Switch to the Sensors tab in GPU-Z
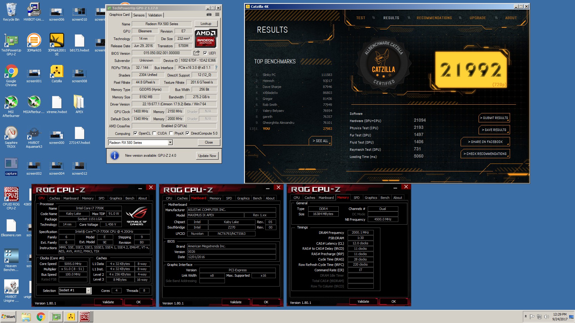The height and width of the screenshot is (323, 575). (139, 15)
